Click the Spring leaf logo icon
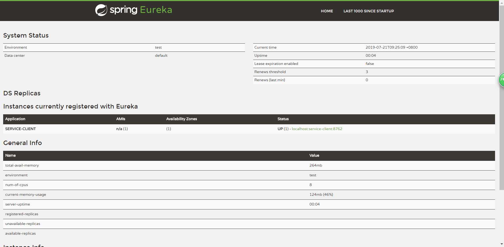This screenshot has height=247, width=504. (101, 10)
